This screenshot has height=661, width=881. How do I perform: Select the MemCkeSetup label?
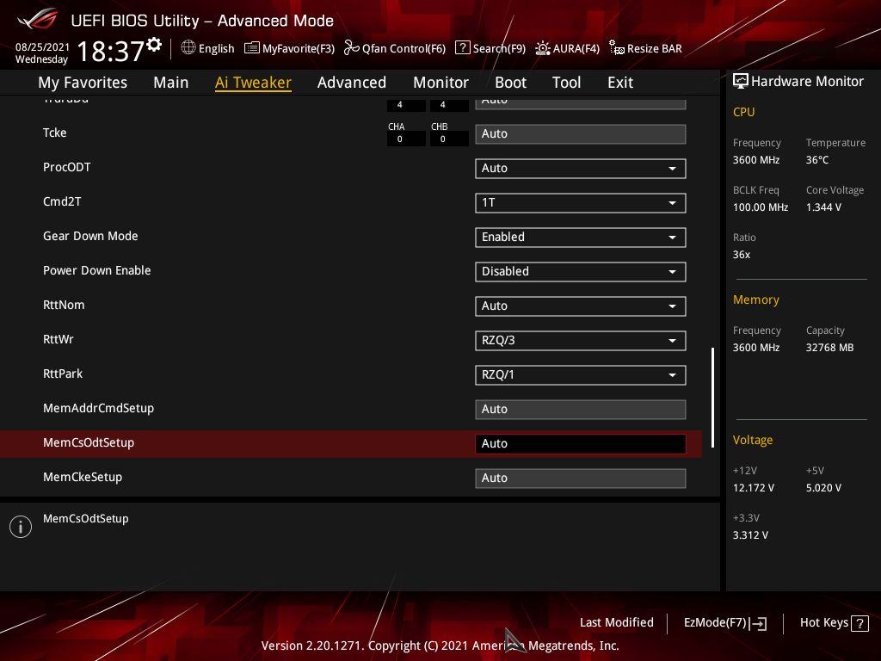click(x=83, y=477)
